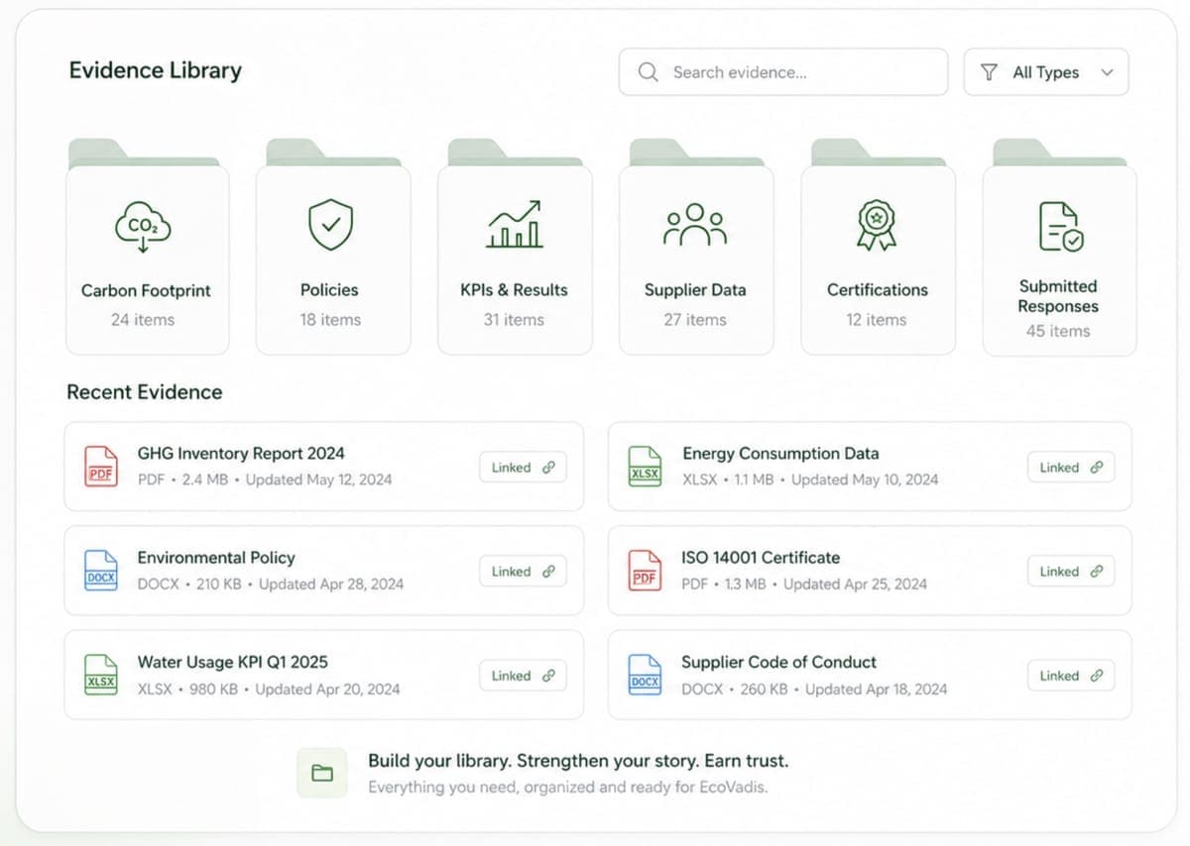The width and height of the screenshot is (1190, 846).
Task: Click link chain icon on GHG Inventory Report
Action: point(548,468)
